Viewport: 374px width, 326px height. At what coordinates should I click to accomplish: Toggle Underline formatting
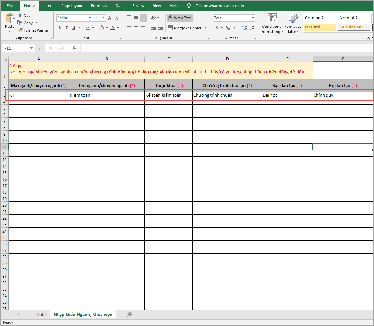click(74, 28)
